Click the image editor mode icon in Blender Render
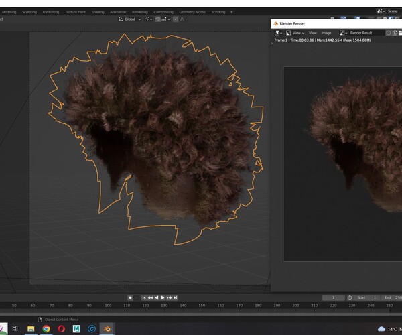402x335 pixels. click(288, 33)
